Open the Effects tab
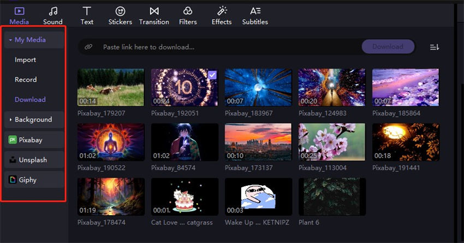Viewport: 464px width, 243px height. [x=221, y=16]
